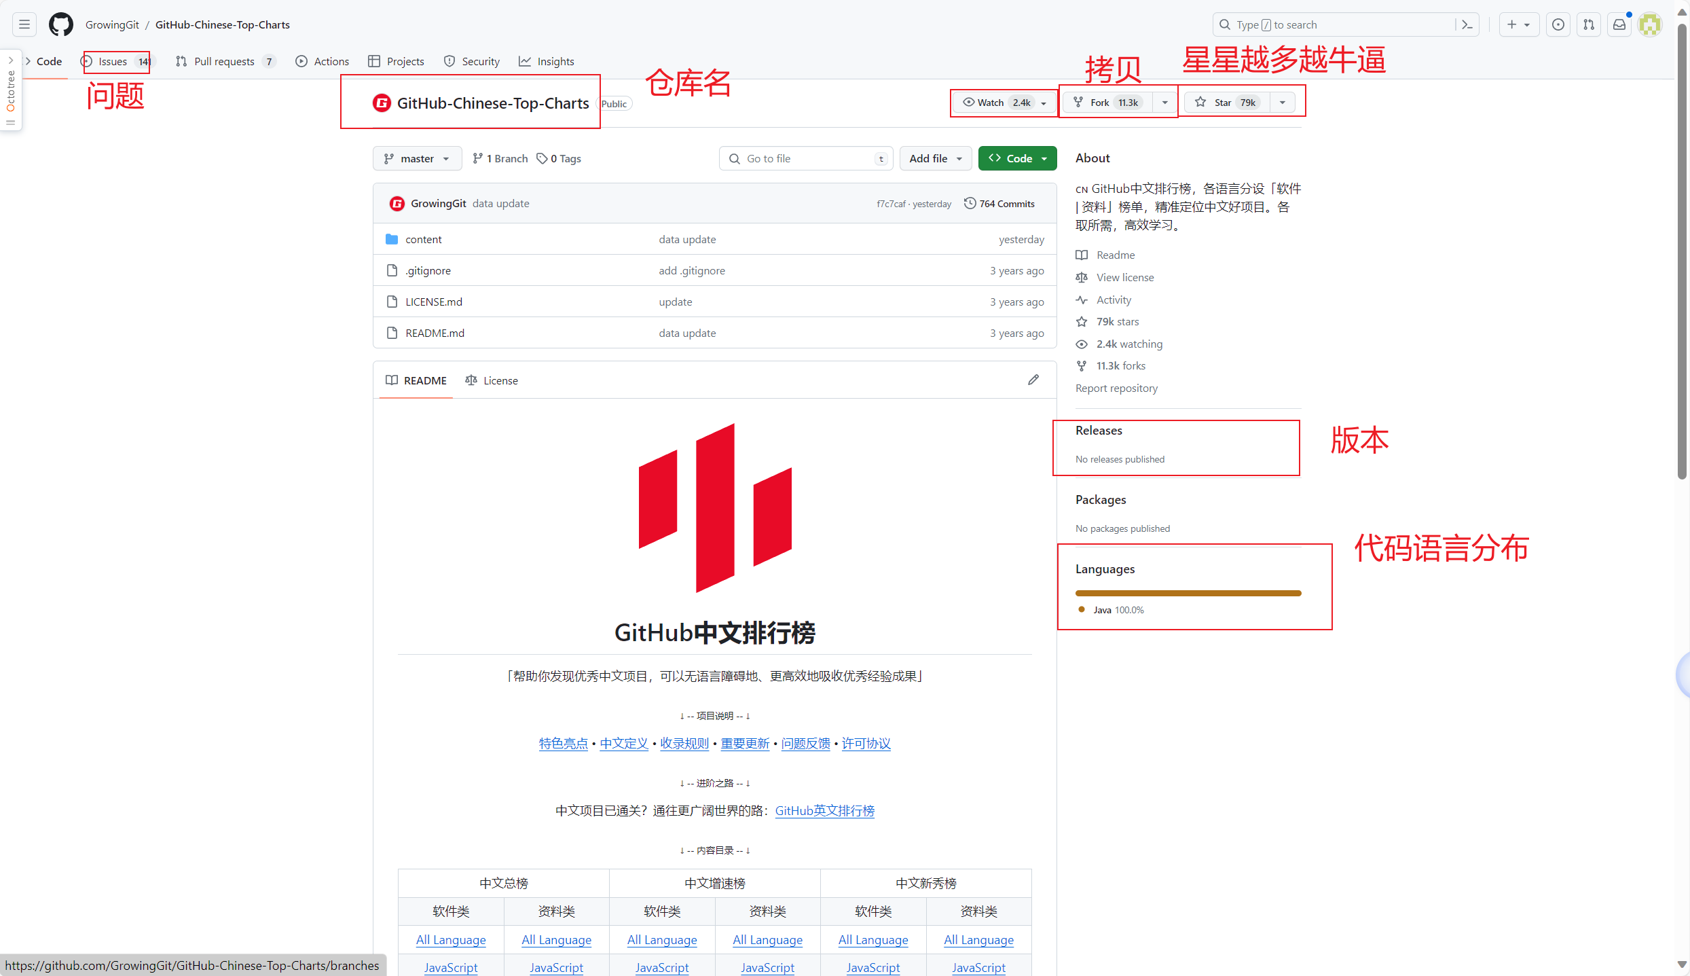Fork the repository
The image size is (1690, 976).
[1108, 103]
